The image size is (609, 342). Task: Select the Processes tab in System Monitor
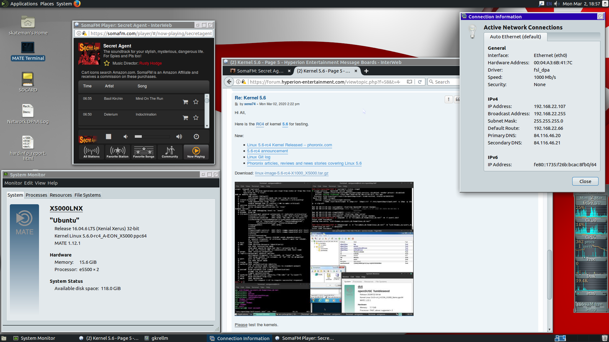[x=36, y=195]
